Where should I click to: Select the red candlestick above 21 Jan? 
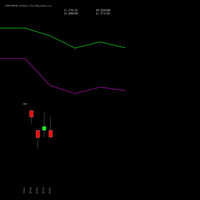coord(38,134)
